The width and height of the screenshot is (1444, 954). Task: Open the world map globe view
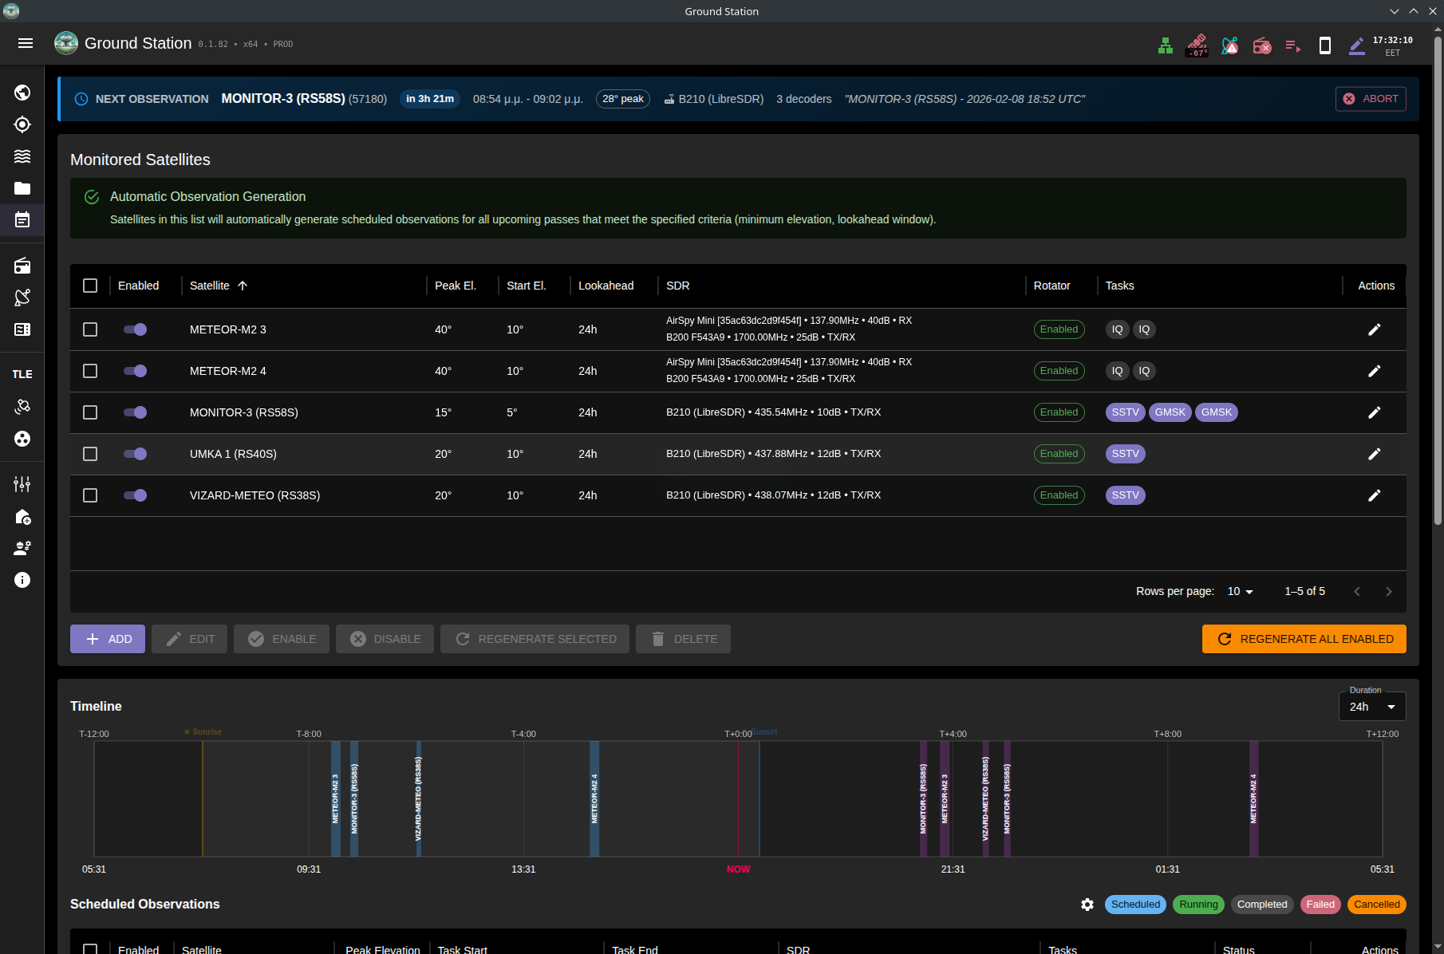[22, 92]
